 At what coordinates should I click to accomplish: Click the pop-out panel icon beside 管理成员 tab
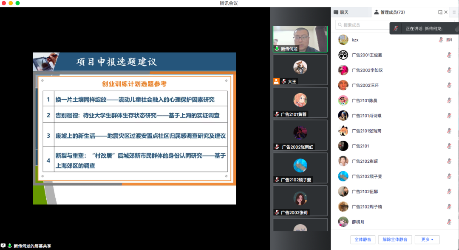(x=440, y=12)
